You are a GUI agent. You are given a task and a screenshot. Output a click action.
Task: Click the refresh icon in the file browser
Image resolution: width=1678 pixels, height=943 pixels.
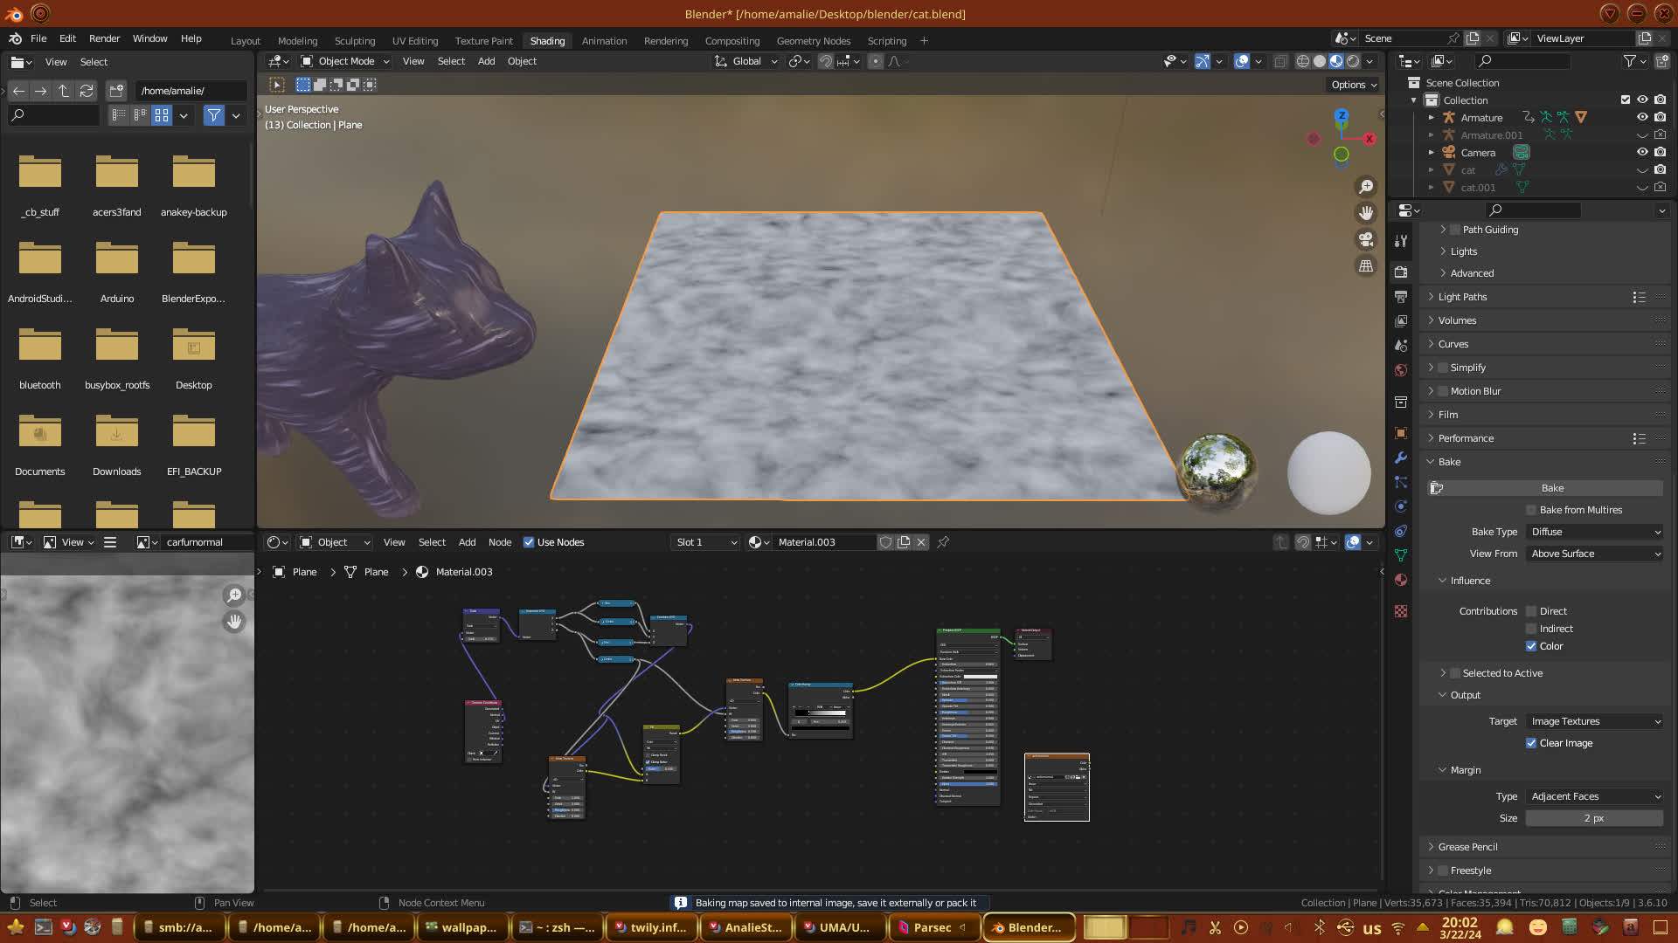86,91
